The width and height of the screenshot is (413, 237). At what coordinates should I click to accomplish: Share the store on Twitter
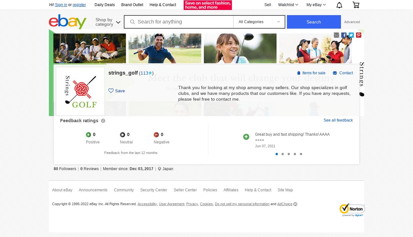click(x=351, y=35)
